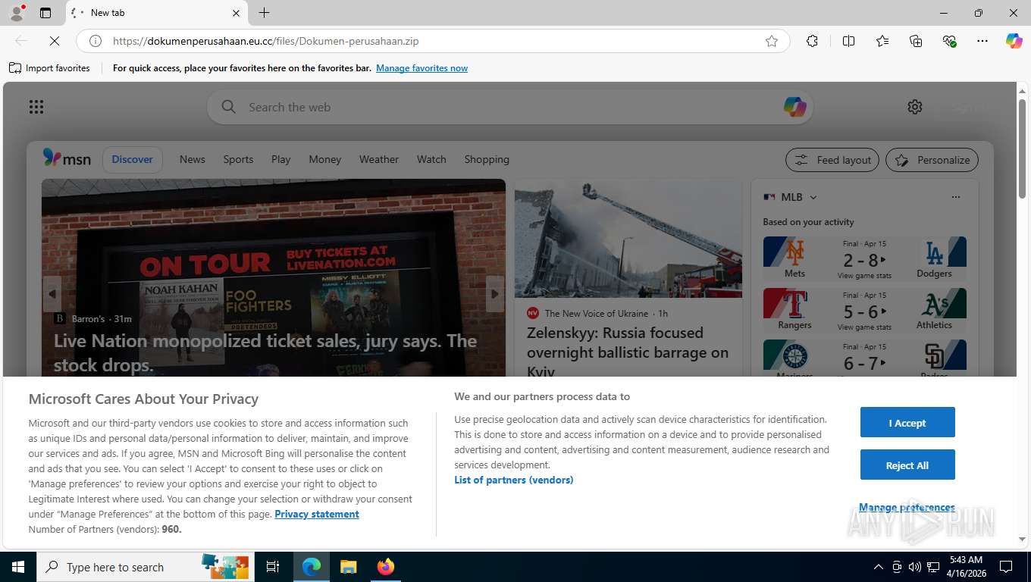Show next story with right carousel arrow
This screenshot has height=582, width=1031.
pos(495,294)
